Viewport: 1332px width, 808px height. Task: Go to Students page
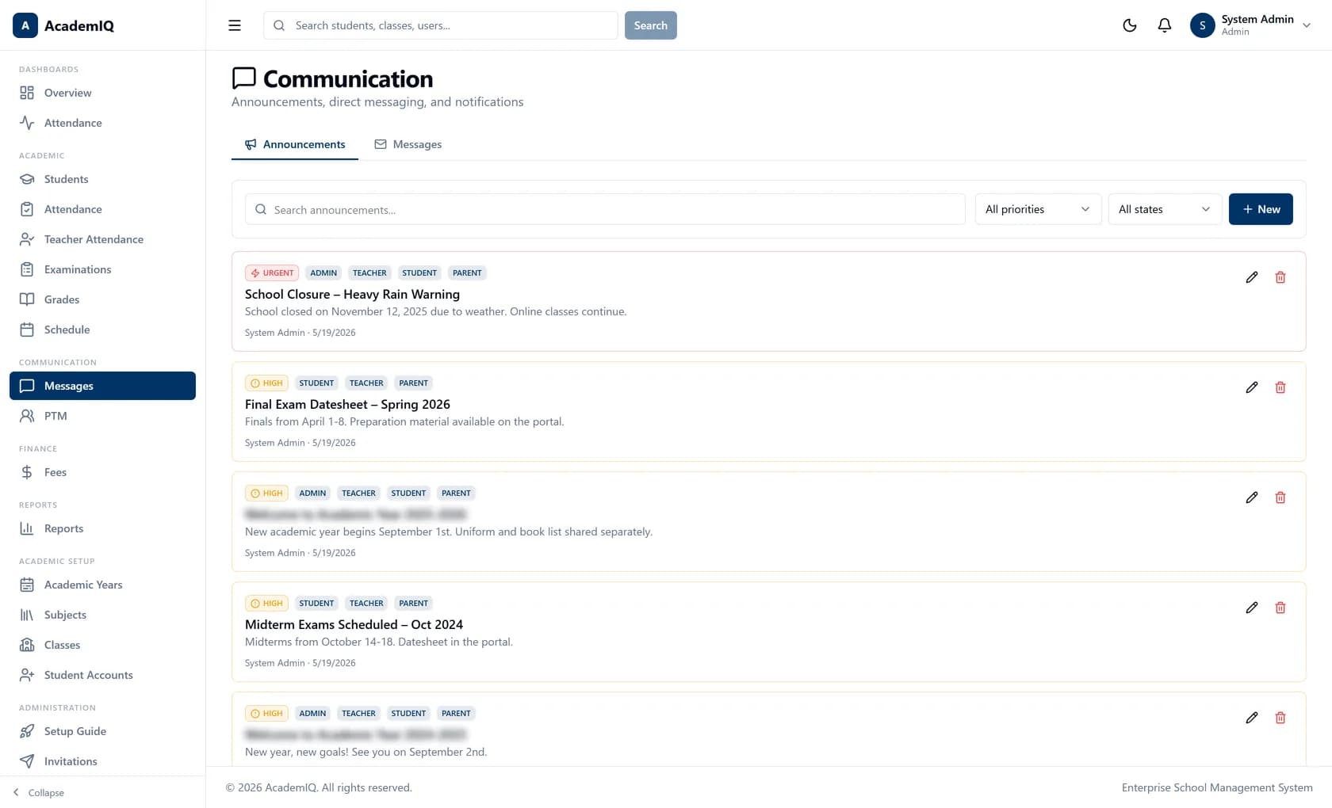point(102,179)
